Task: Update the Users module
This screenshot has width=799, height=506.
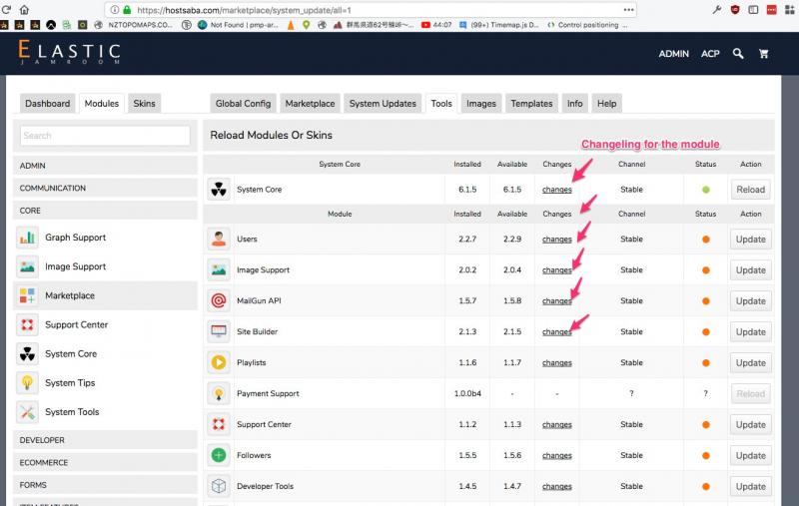Action: coord(750,239)
